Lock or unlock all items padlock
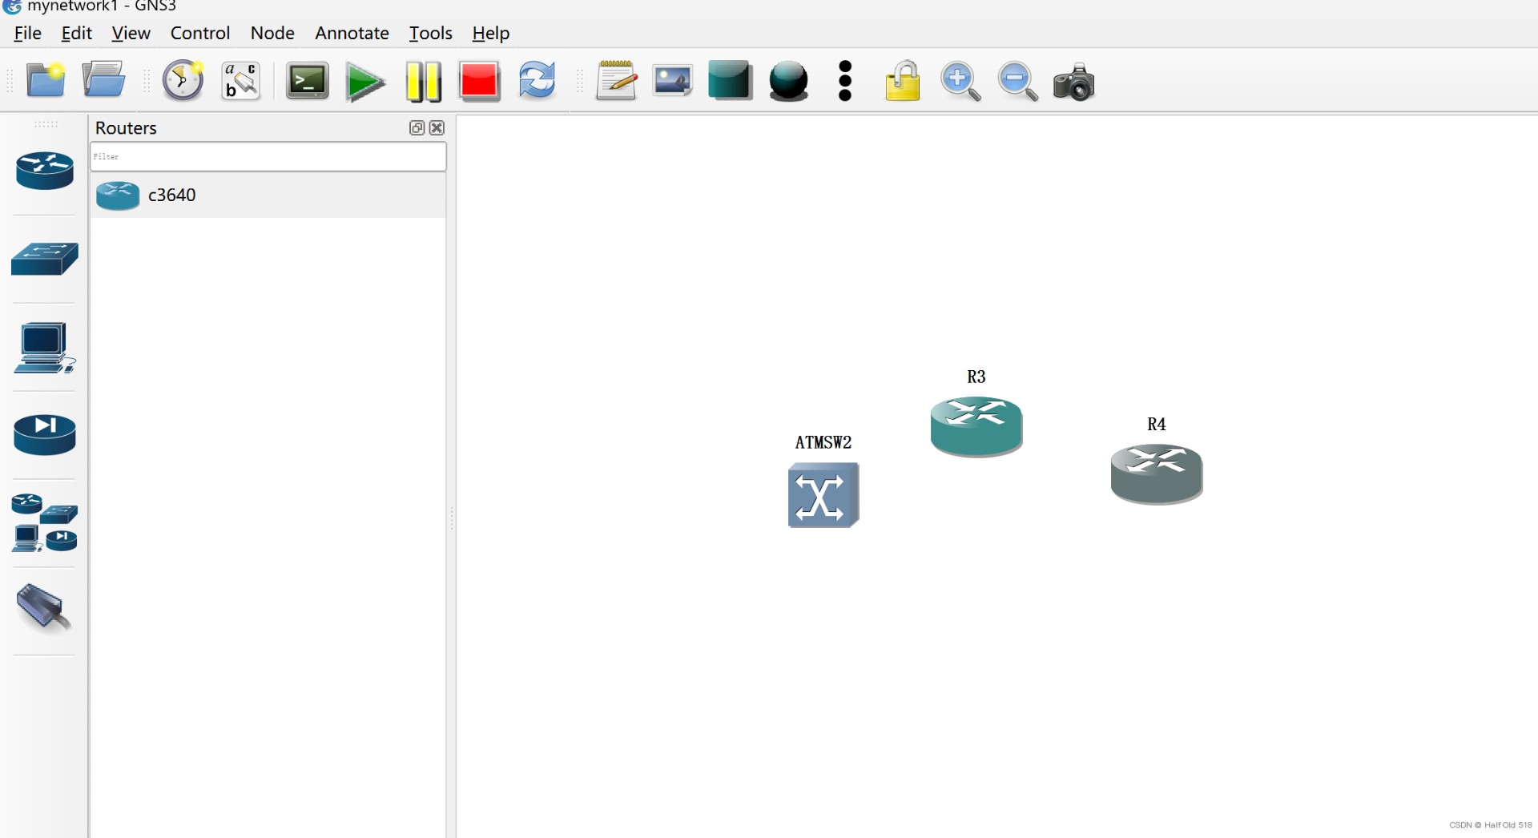 click(903, 81)
